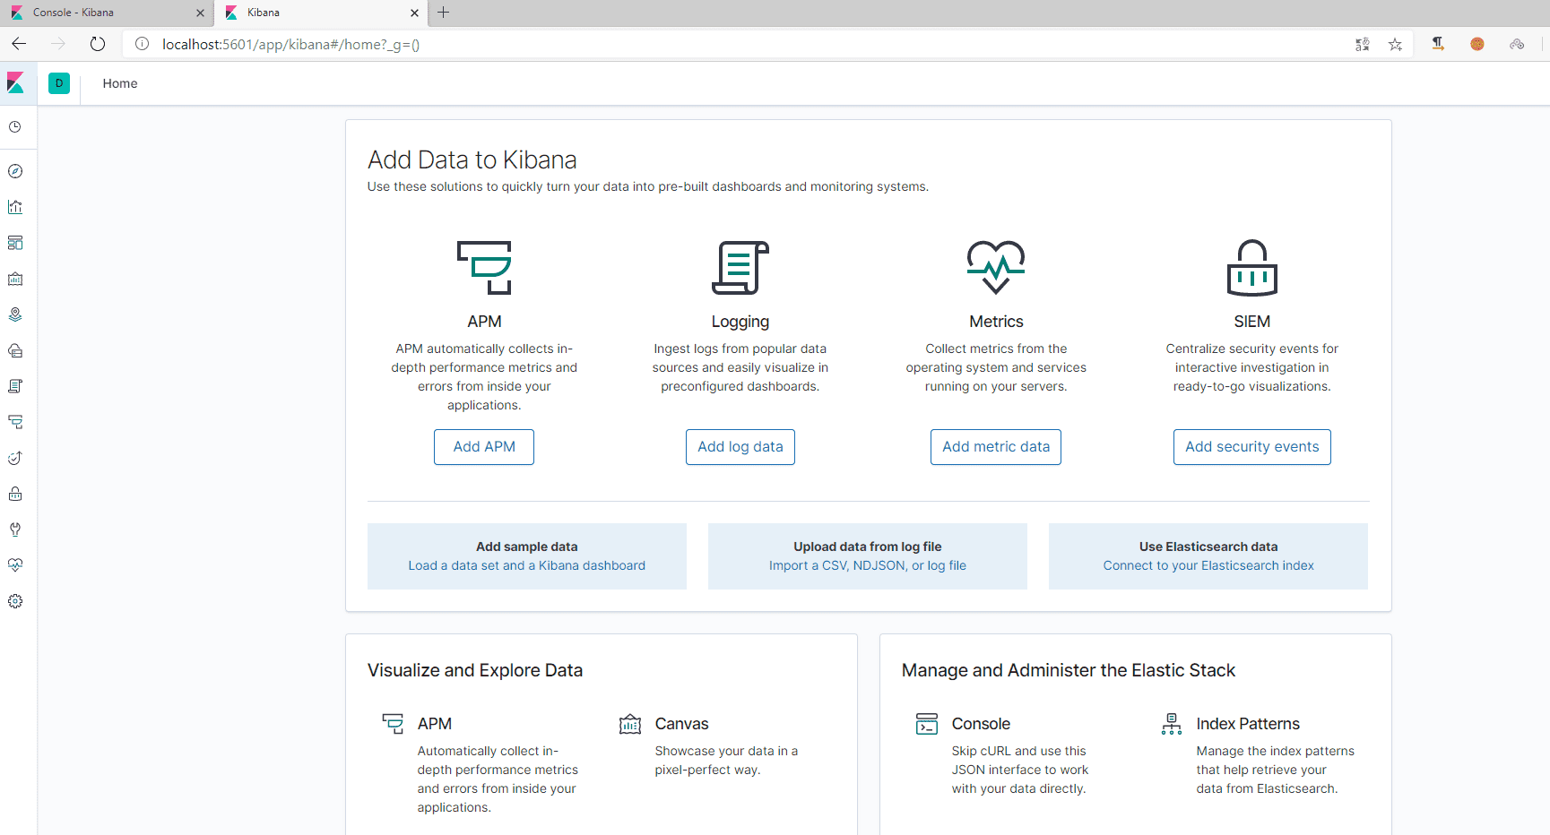Click the Logging title text
Screen dimensions: 1550x835
740,322
